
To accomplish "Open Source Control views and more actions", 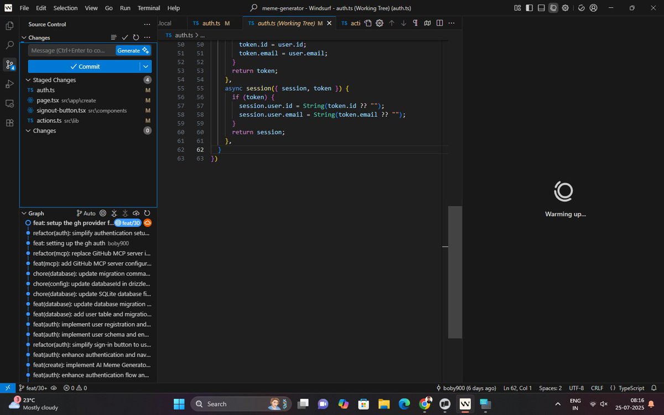I will click(x=147, y=24).
